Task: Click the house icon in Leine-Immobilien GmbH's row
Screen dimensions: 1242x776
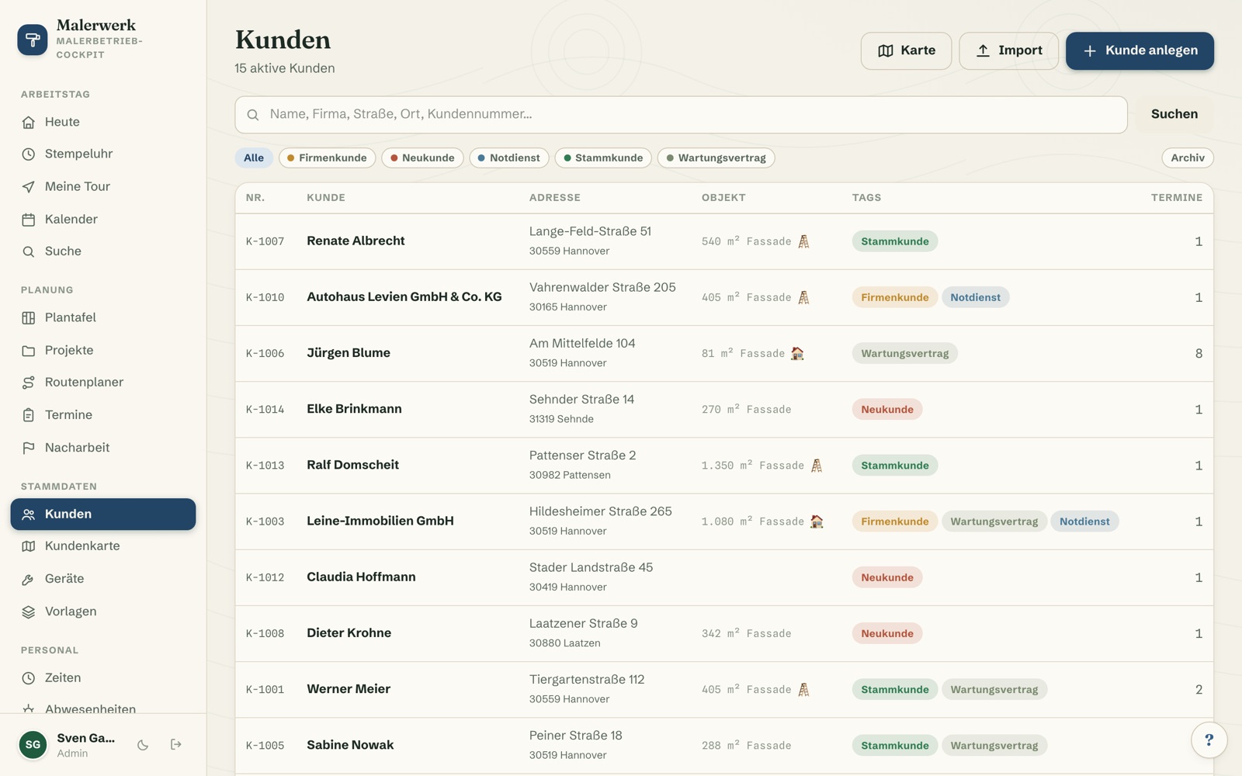Action: point(817,521)
